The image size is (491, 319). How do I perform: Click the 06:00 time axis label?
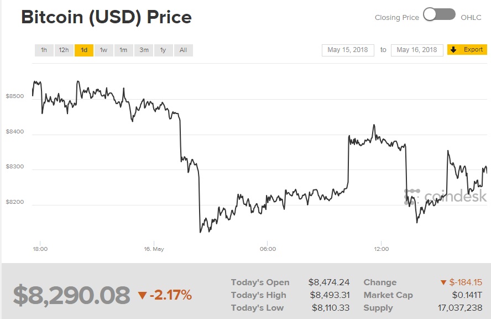click(x=267, y=249)
